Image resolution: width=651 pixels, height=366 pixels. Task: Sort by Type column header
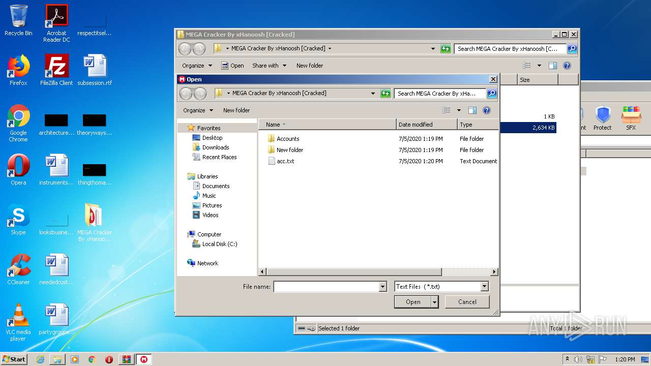click(x=478, y=125)
